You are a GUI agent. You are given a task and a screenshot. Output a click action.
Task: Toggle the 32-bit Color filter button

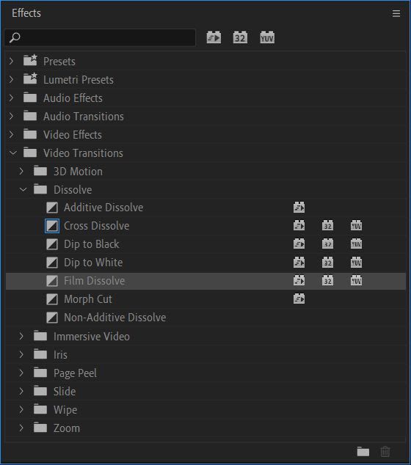[x=240, y=37]
